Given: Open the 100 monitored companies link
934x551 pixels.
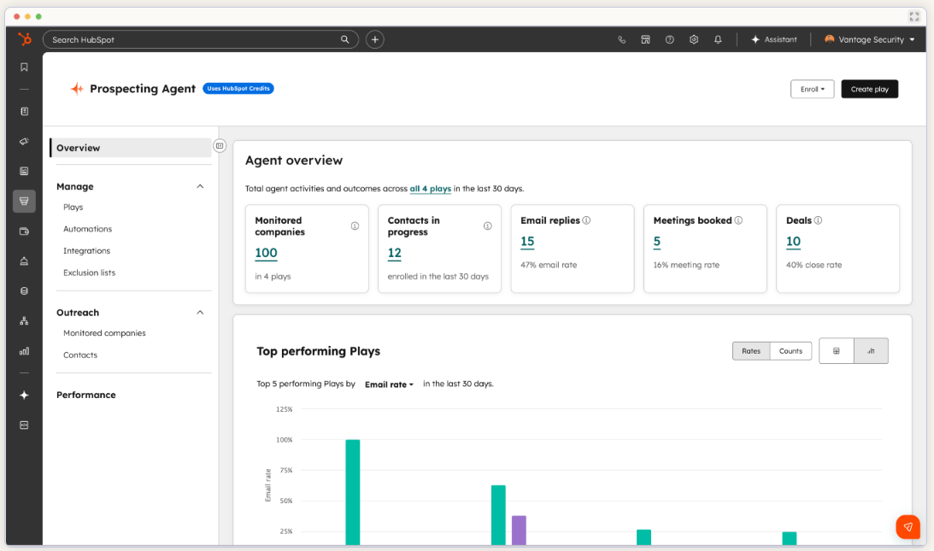Looking at the screenshot, I should [x=267, y=253].
